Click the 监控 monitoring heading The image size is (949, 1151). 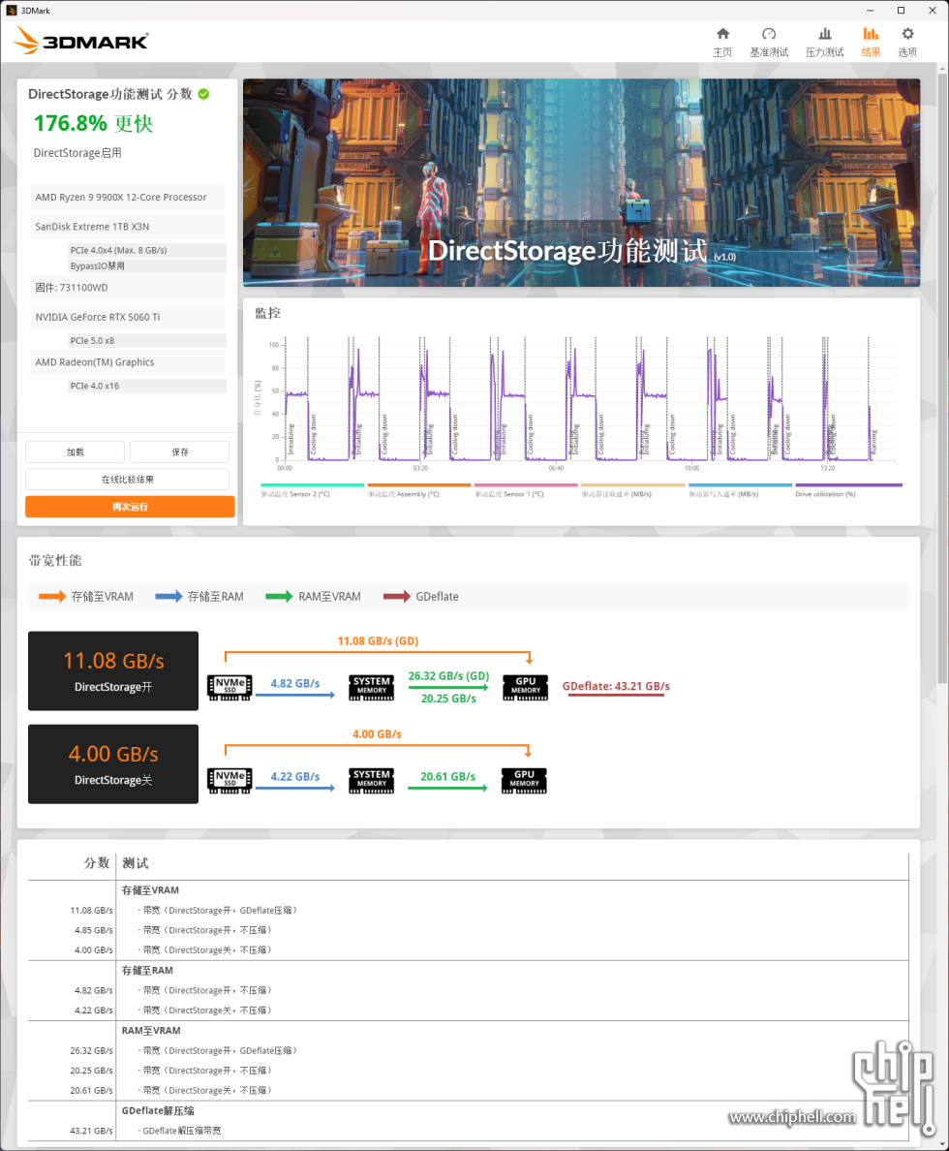click(x=268, y=314)
